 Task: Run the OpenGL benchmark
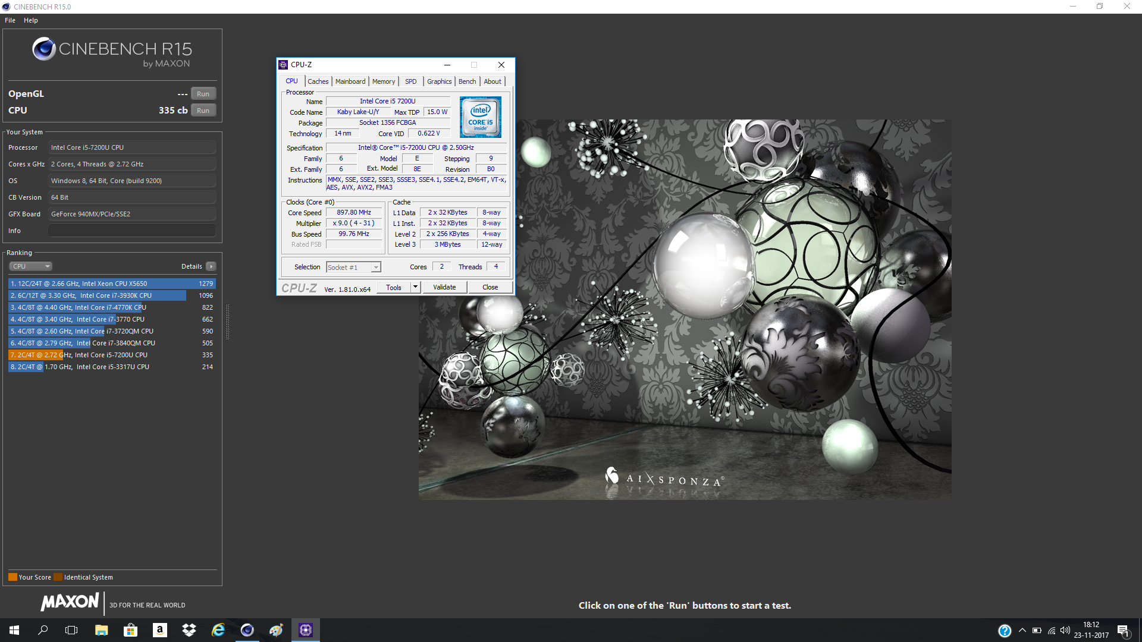203,94
